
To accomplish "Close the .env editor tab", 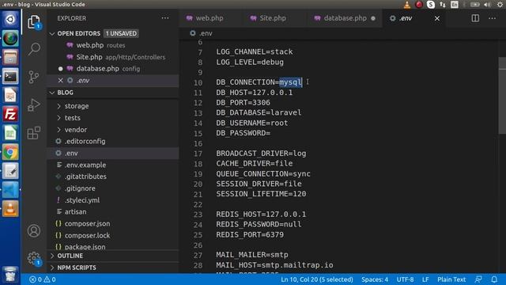I will coord(437,18).
